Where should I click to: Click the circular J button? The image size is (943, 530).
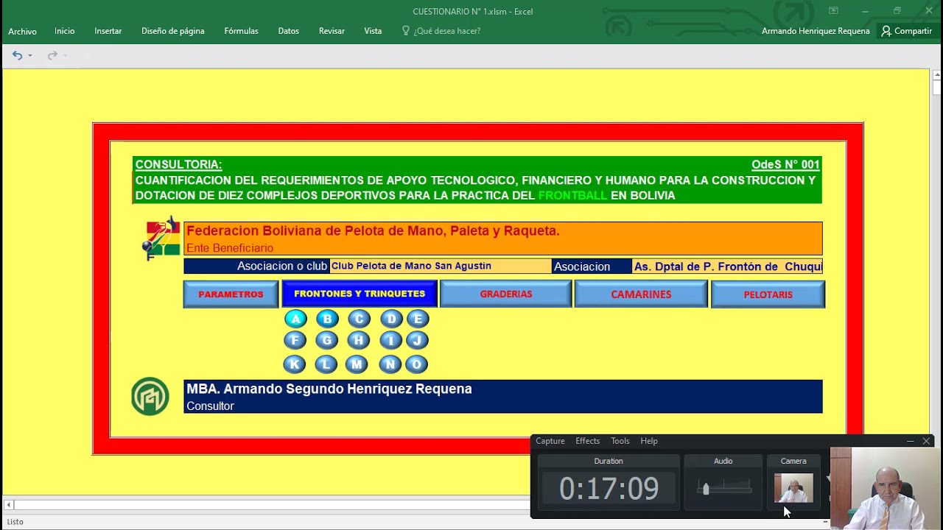(417, 340)
